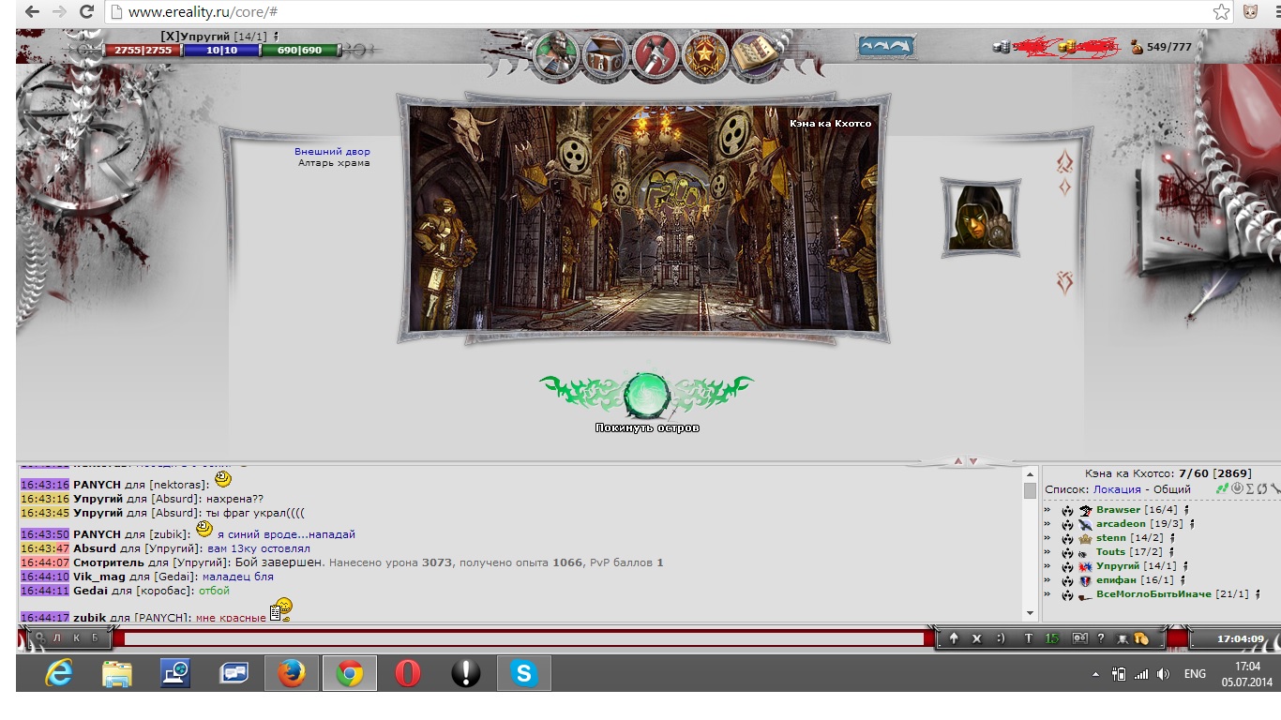Select player stenn in the list
The image size is (1281, 720).
coord(1111,538)
